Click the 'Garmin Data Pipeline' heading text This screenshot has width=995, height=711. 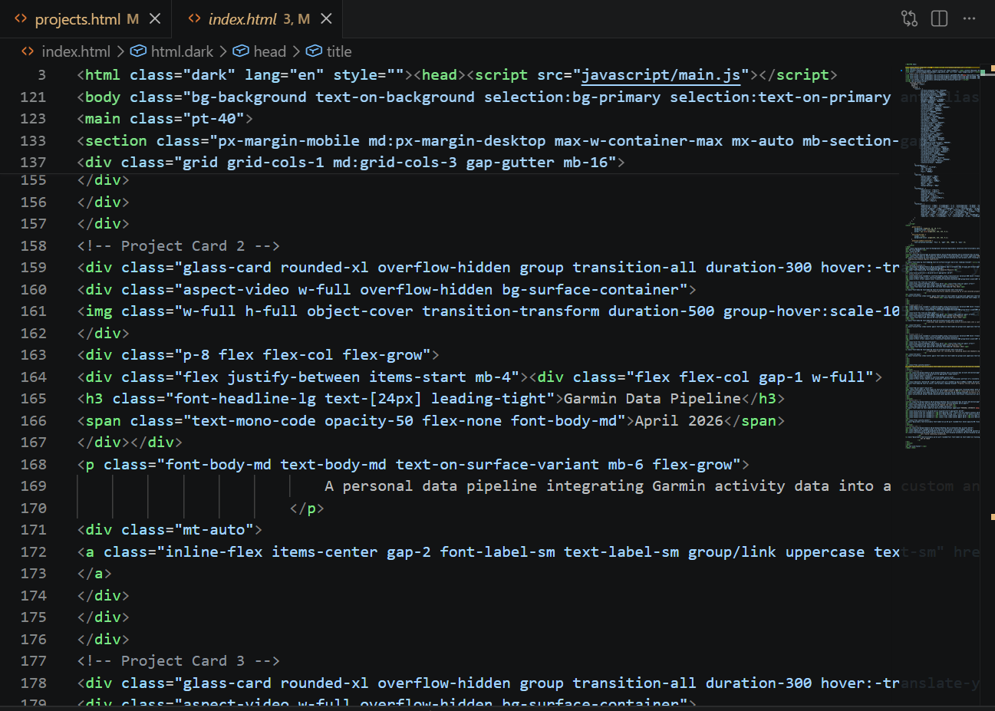tap(652, 399)
